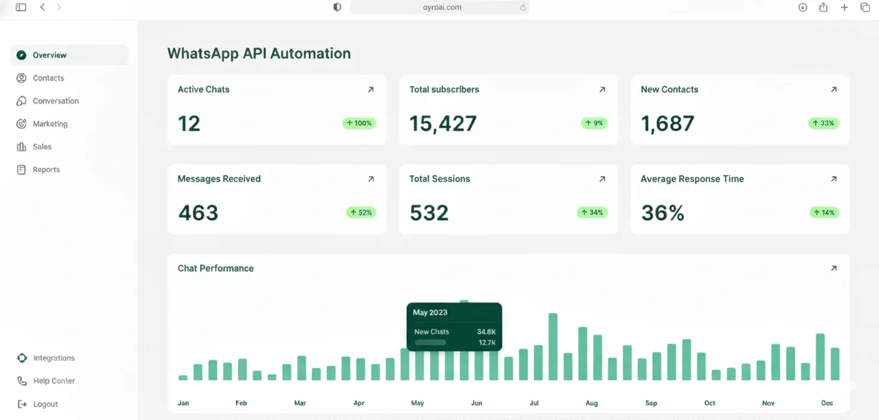The height and width of the screenshot is (420, 879).
Task: Click the Logout icon at sidebar bottom
Action: coord(21,403)
